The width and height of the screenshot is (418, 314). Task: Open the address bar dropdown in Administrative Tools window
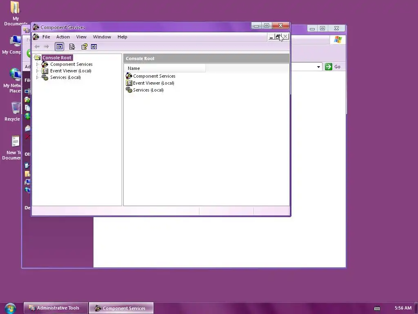pyautogui.click(x=318, y=67)
